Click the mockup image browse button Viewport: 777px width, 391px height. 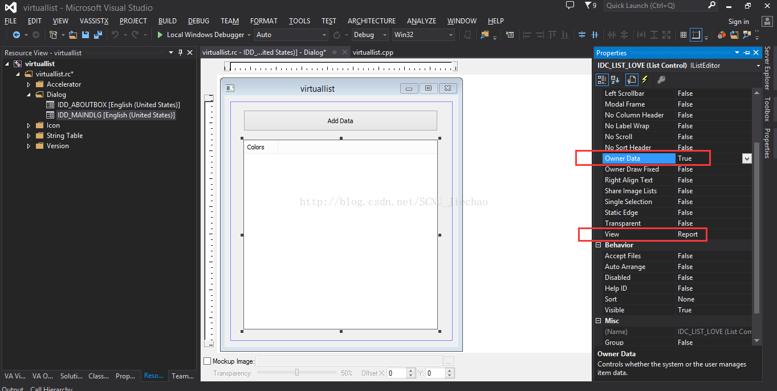449,361
